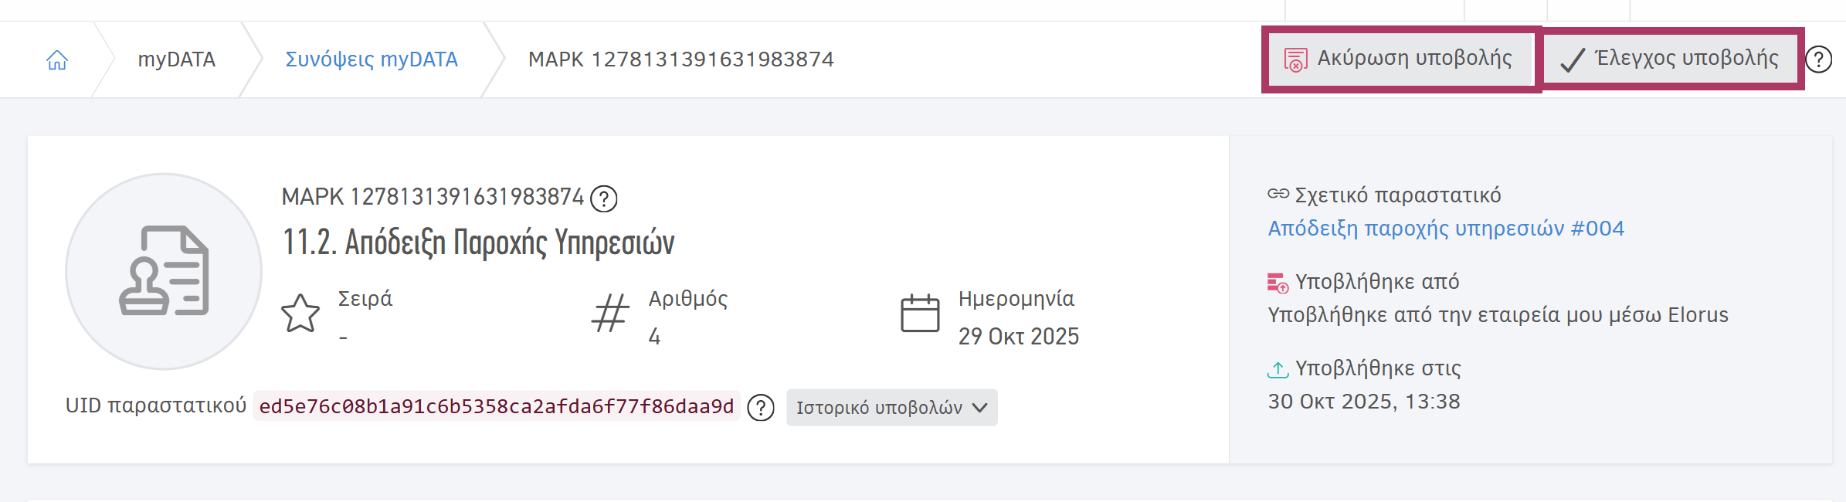Select the highlighted UID παραστατικού code
1846x502 pixels.
click(497, 407)
